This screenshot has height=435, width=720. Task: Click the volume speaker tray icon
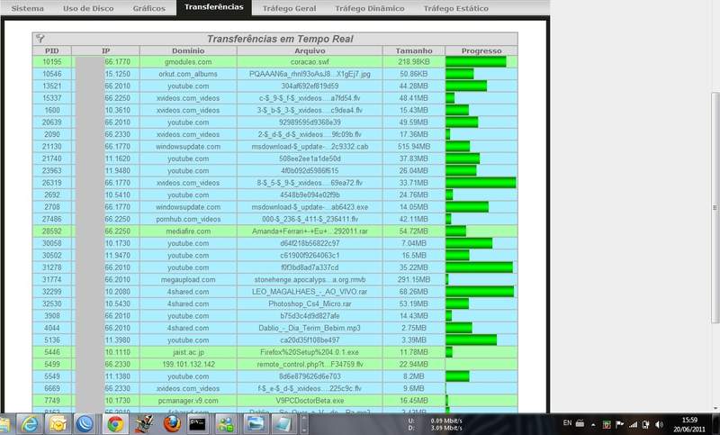[660, 424]
